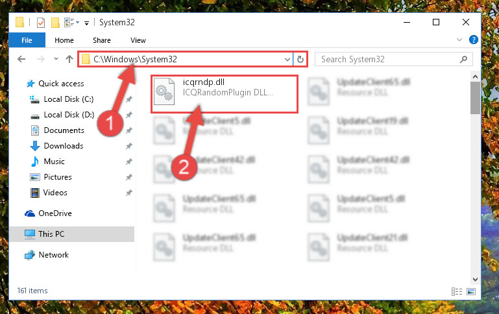This screenshot has width=499, height=314.
Task: Open the File menu
Action: 27,40
